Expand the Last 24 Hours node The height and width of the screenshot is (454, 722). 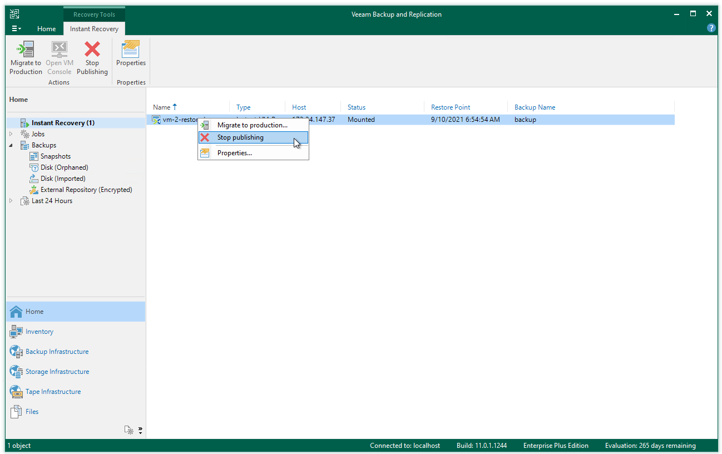pos(11,201)
